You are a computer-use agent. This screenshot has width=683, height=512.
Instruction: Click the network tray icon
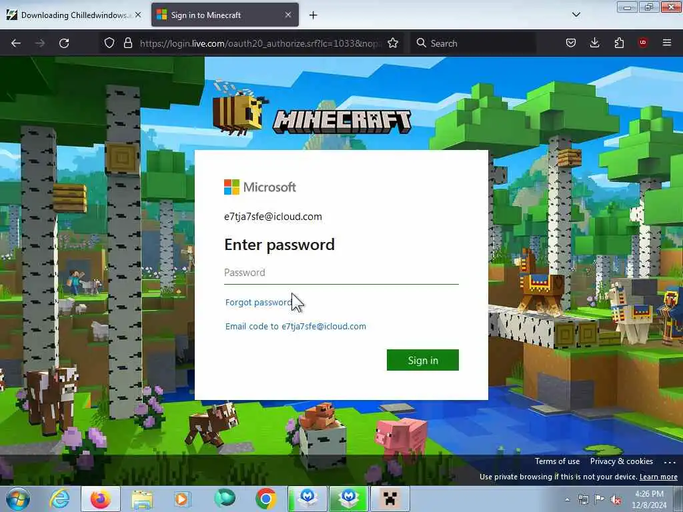583,500
